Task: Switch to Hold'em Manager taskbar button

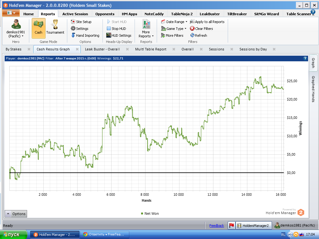Action: point(55,235)
